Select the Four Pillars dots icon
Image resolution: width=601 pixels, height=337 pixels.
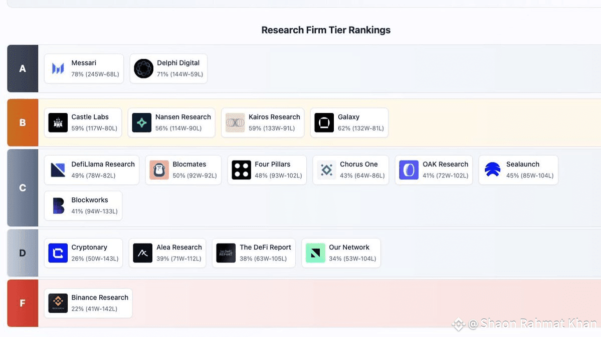[242, 170]
